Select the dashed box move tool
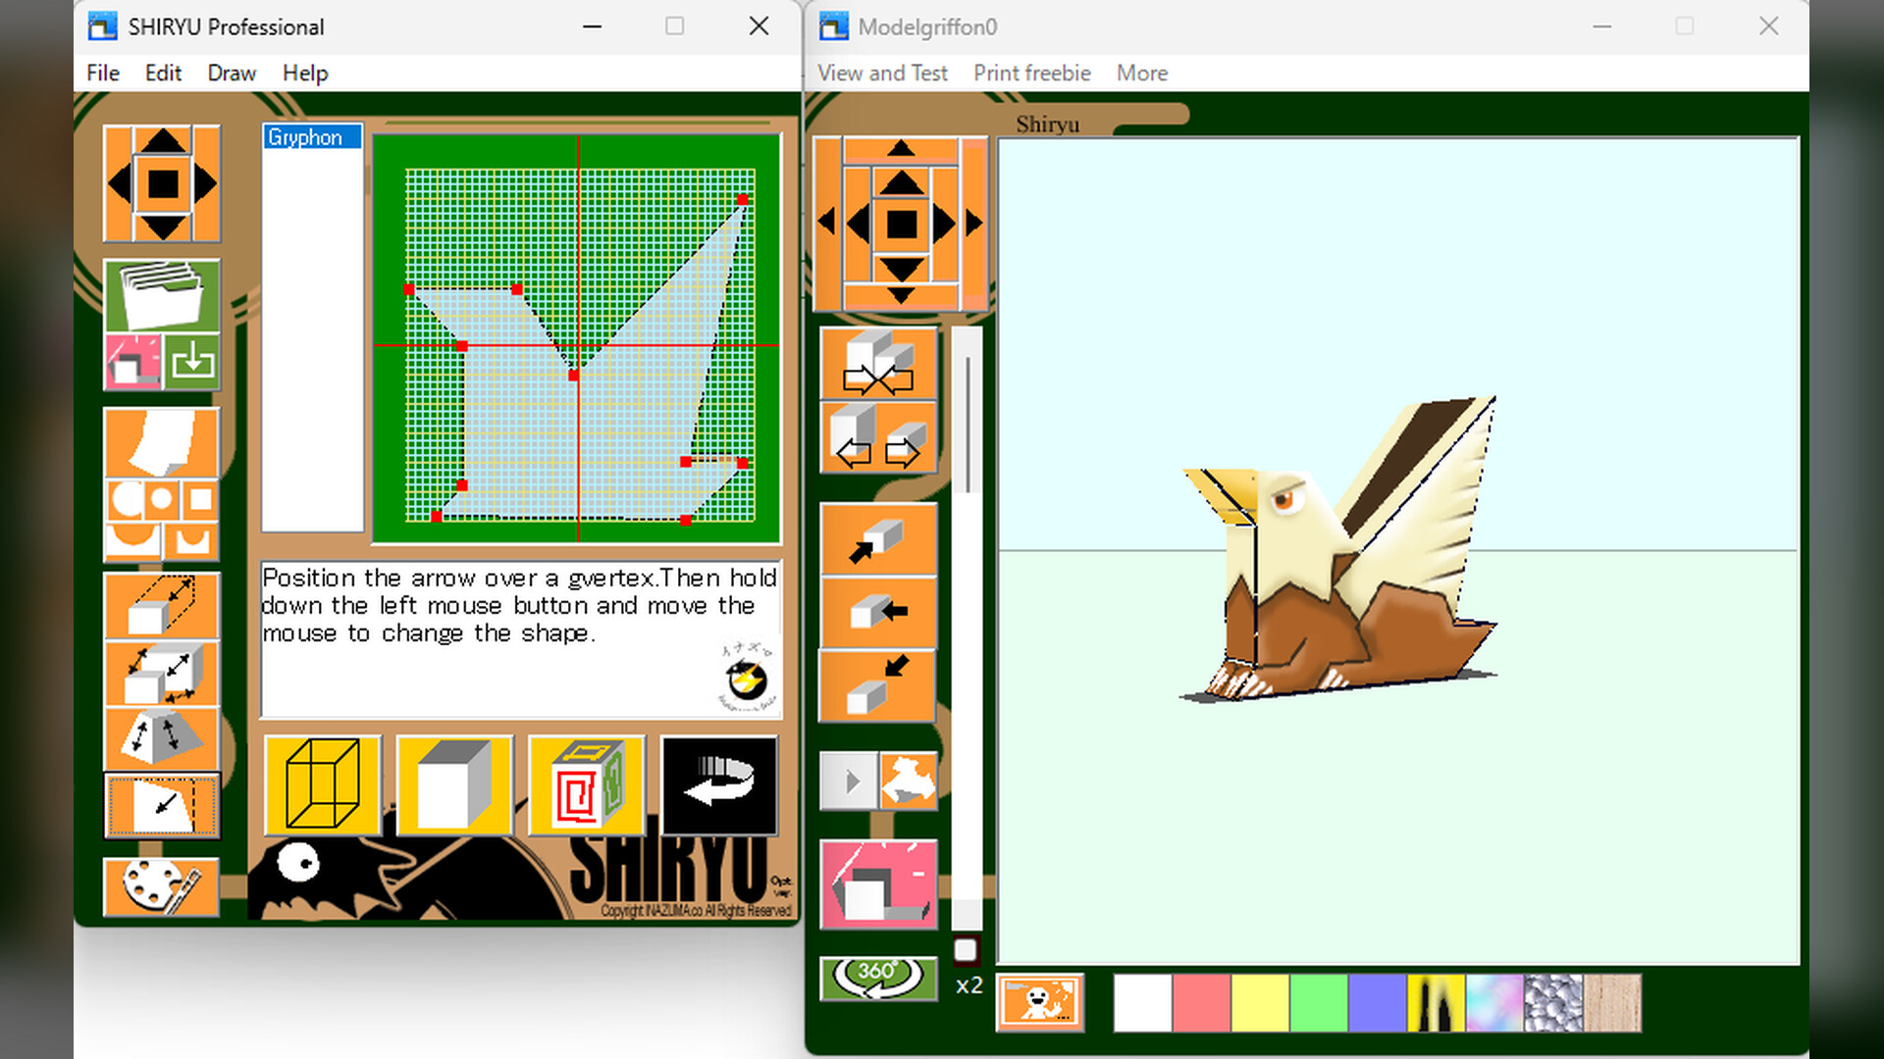Viewport: 1884px width, 1059px height. pos(162,605)
